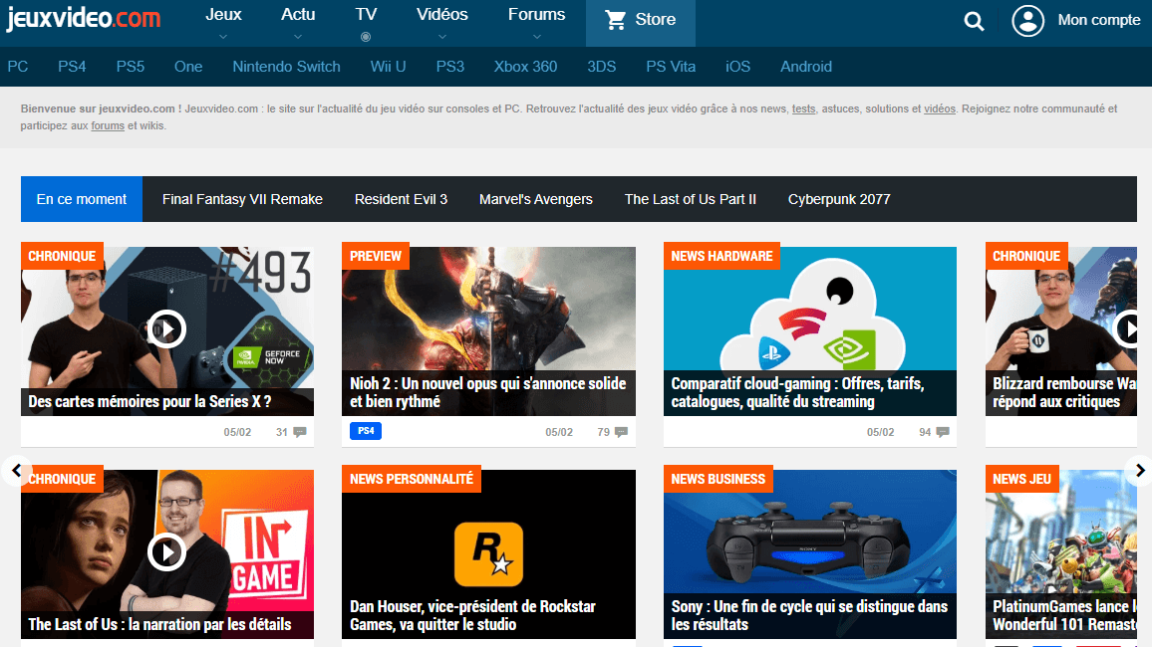The image size is (1152, 647).
Task: Play the Series X chronique video
Action: pos(166,327)
